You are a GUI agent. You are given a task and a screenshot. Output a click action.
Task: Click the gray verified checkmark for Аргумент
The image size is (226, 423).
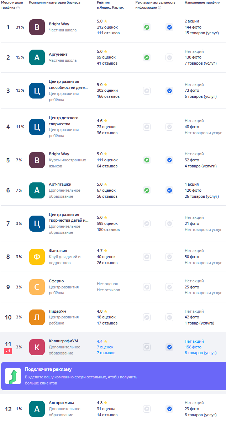click(x=169, y=57)
